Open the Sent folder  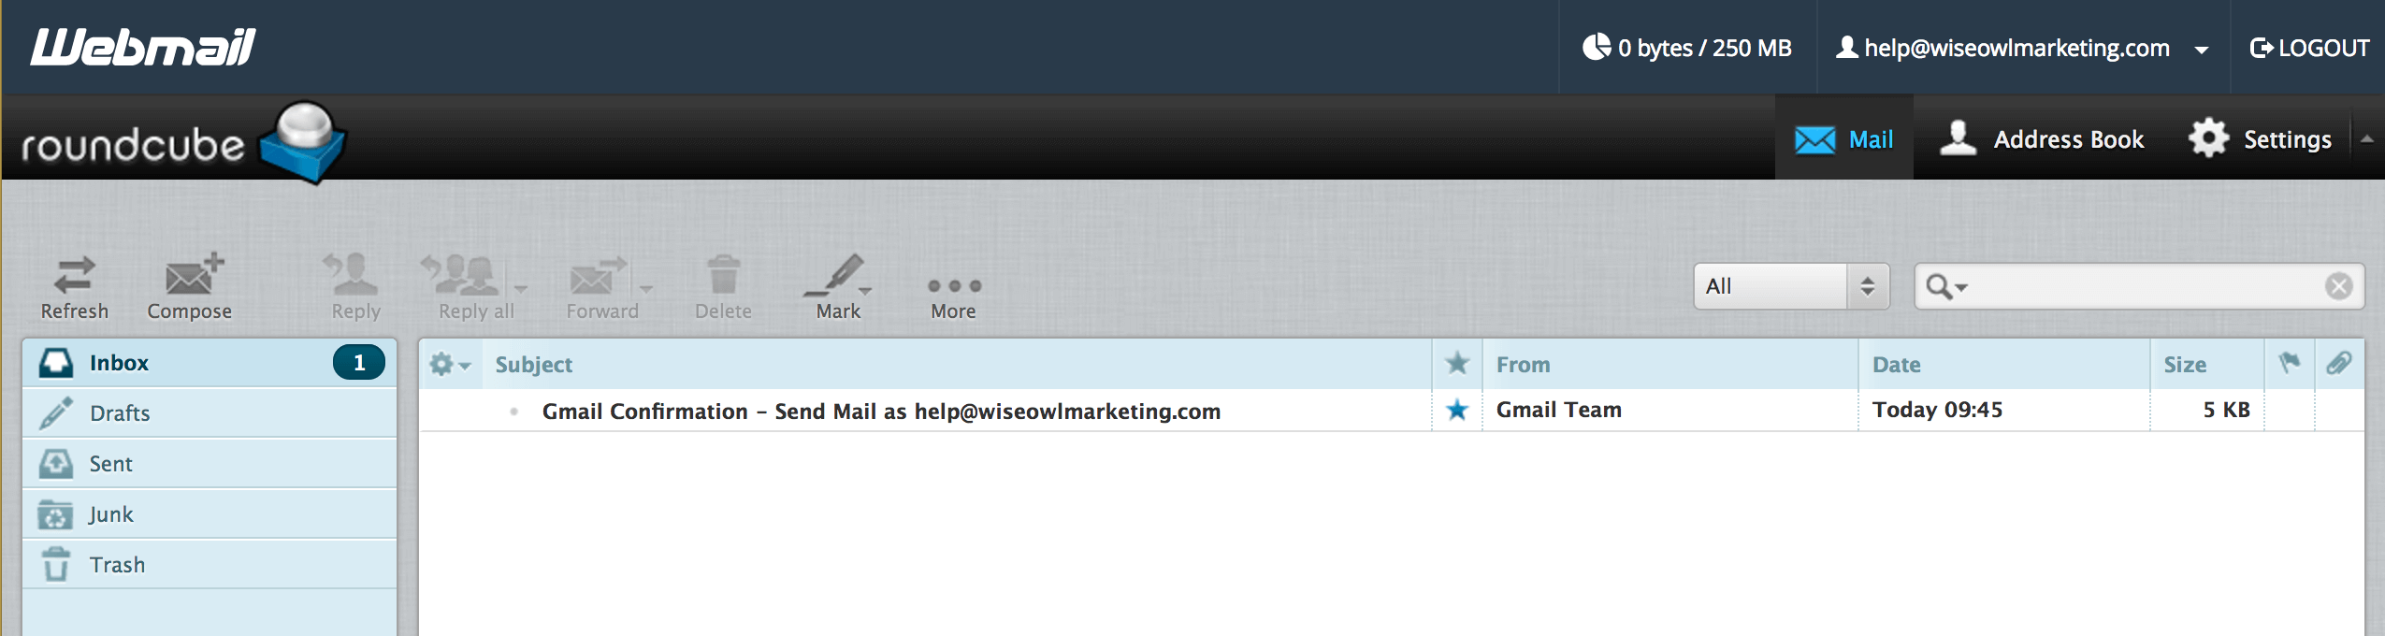210,464
